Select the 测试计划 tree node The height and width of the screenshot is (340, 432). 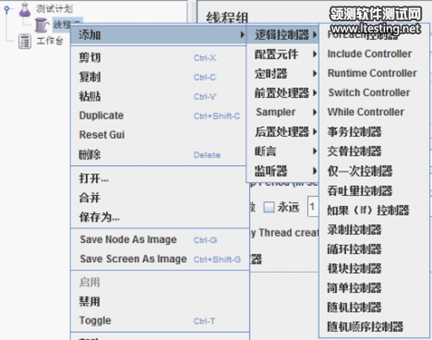point(54,8)
